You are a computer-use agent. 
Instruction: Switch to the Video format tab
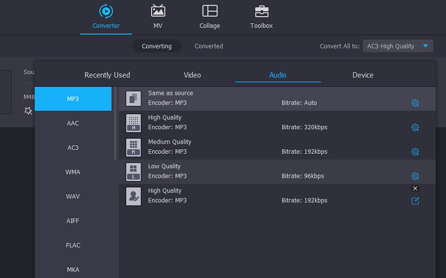coord(192,75)
